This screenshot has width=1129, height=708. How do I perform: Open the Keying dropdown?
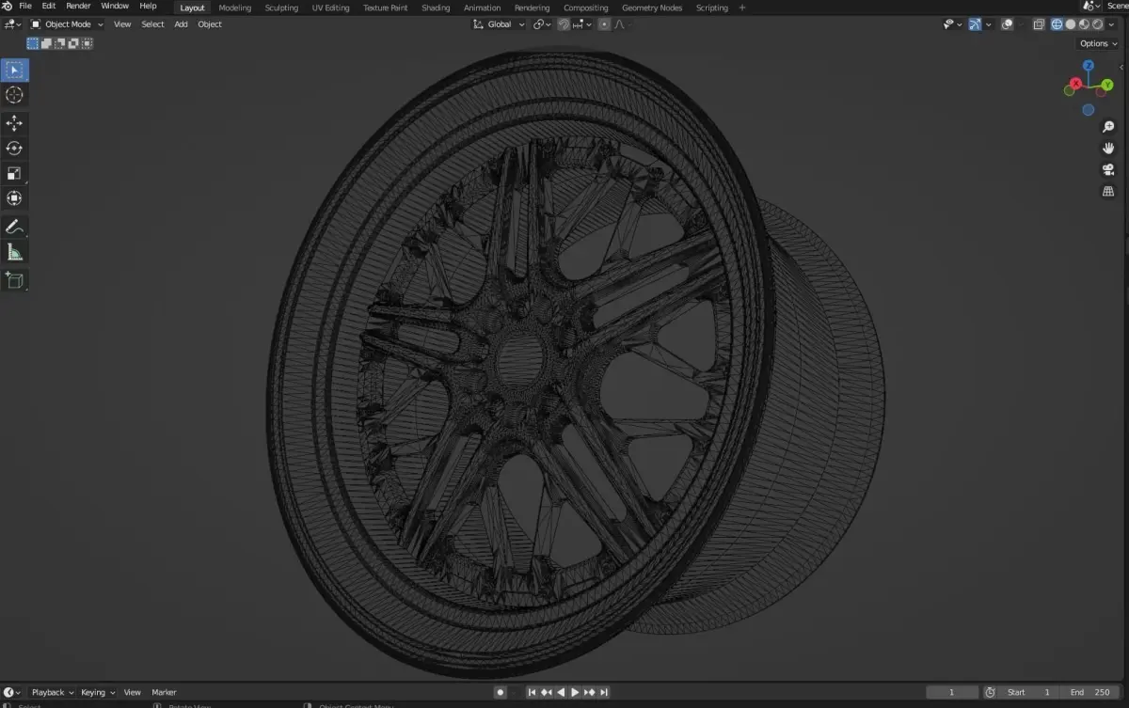[x=98, y=692]
